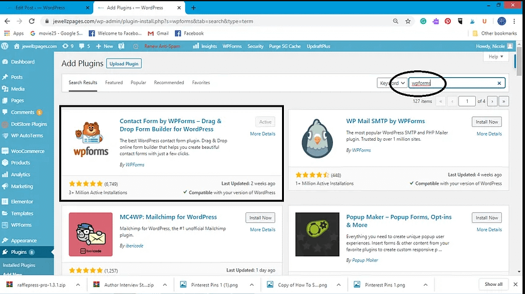Open WooCommerce sidebar menu
This screenshot has width=525, height=294.
click(x=28, y=151)
